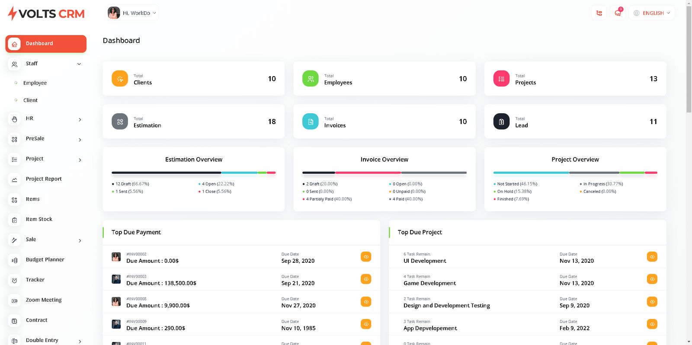The image size is (692, 345).
Task: Open the Item Stock menu item
Action: [x=39, y=219]
